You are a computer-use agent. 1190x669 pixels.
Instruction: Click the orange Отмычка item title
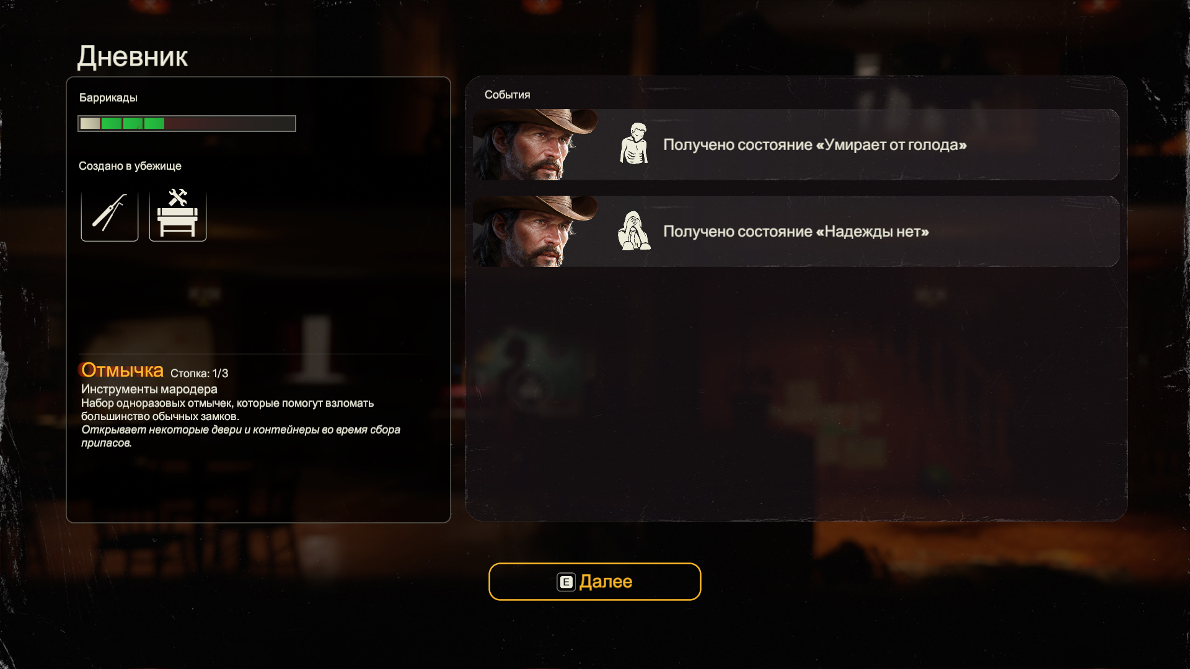(x=122, y=370)
